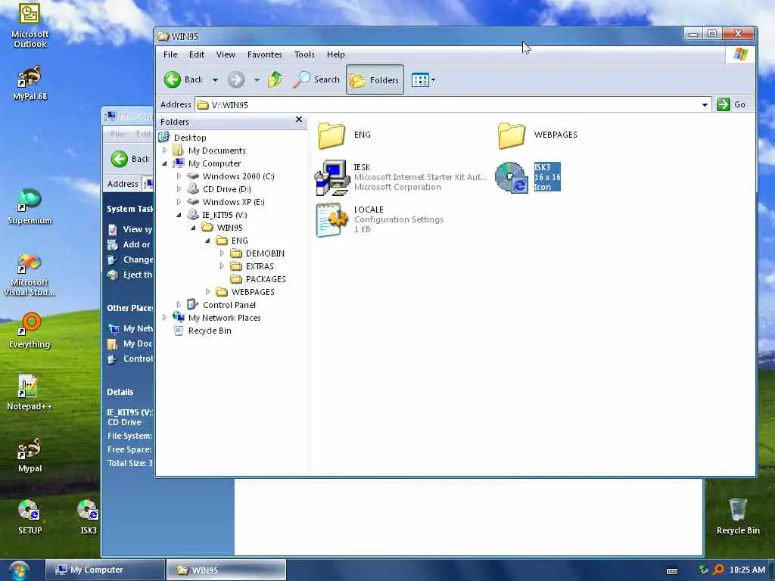This screenshot has width=775, height=581.
Task: Select the ENG folder icon
Action: [331, 135]
